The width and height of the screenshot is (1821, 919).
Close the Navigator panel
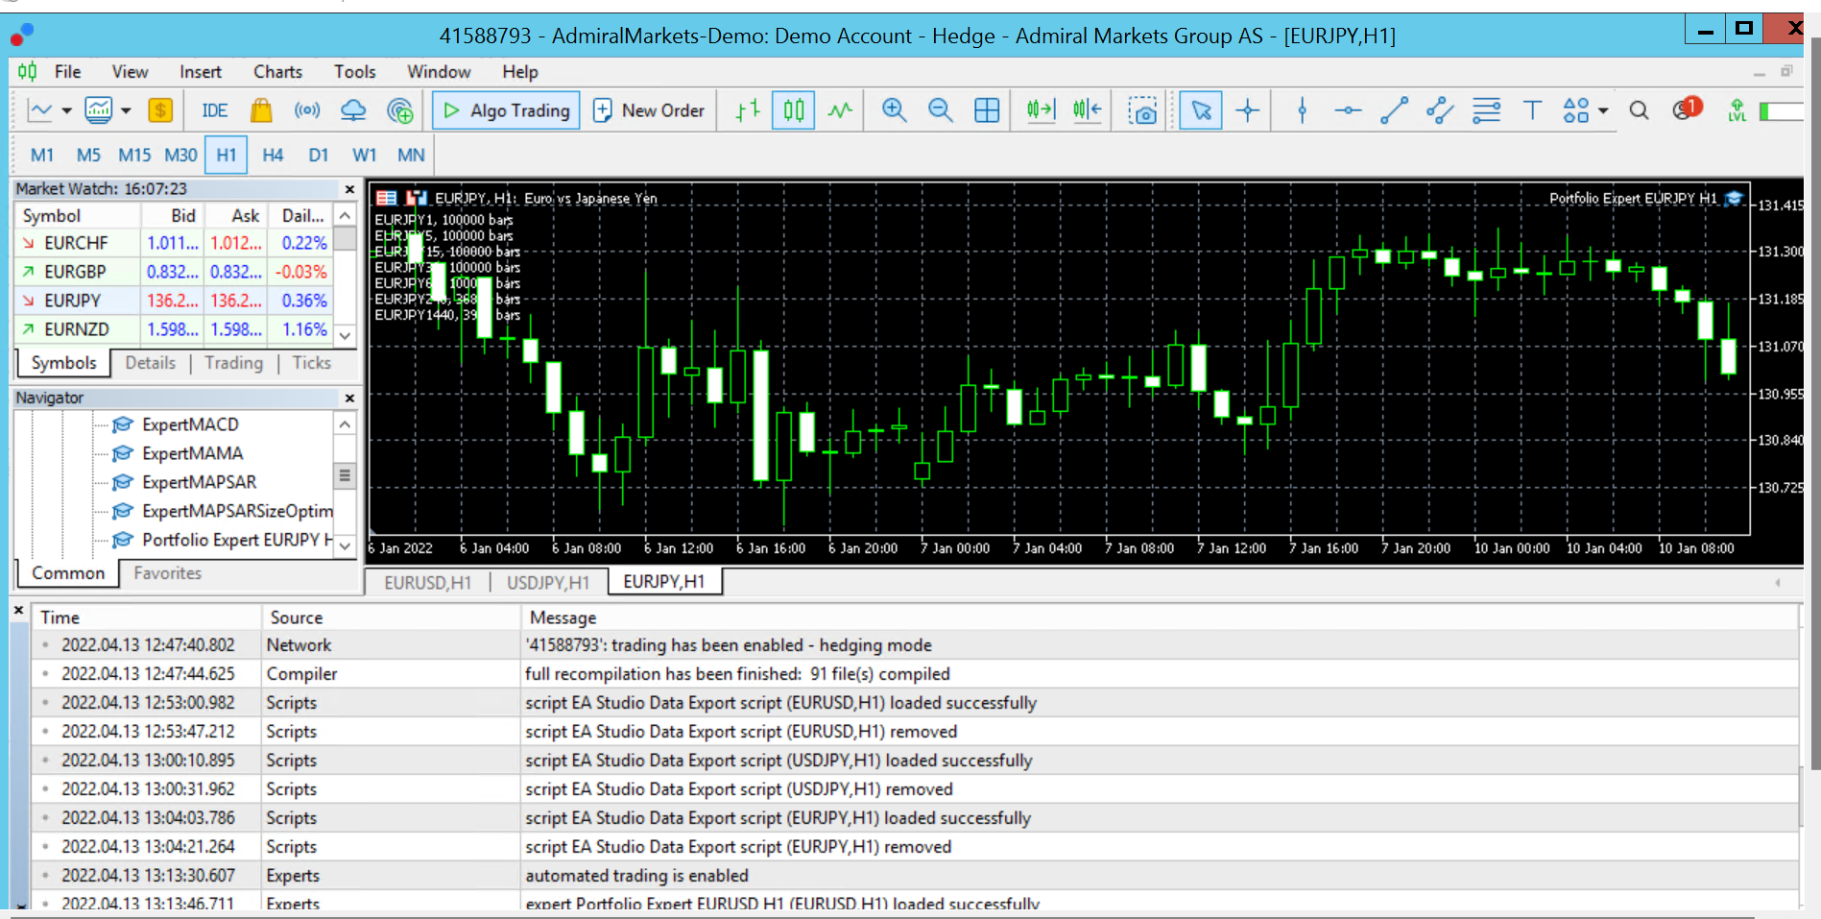click(x=349, y=398)
